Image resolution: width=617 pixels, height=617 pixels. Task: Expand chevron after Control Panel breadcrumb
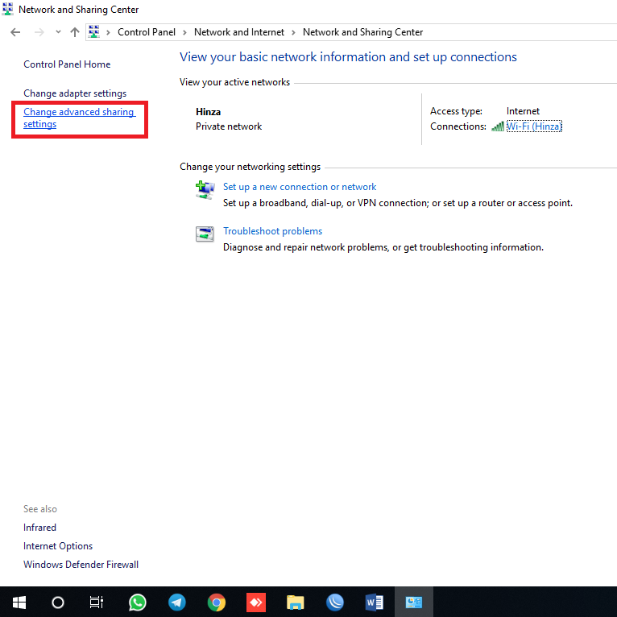pos(184,32)
